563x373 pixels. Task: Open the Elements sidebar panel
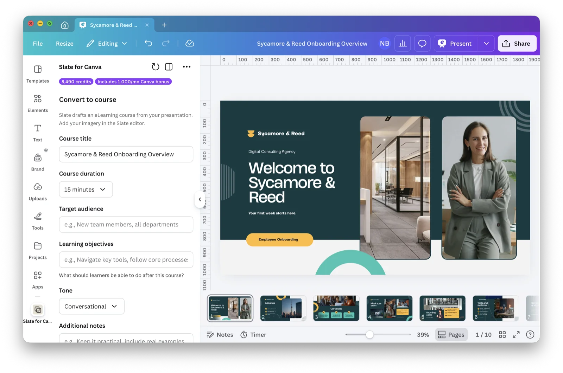(x=38, y=103)
